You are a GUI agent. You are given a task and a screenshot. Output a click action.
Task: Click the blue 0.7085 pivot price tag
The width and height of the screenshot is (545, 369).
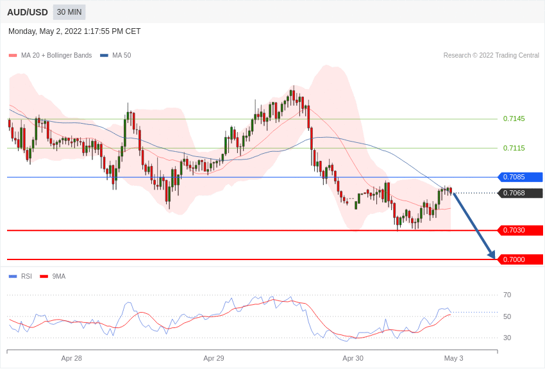tap(521, 177)
